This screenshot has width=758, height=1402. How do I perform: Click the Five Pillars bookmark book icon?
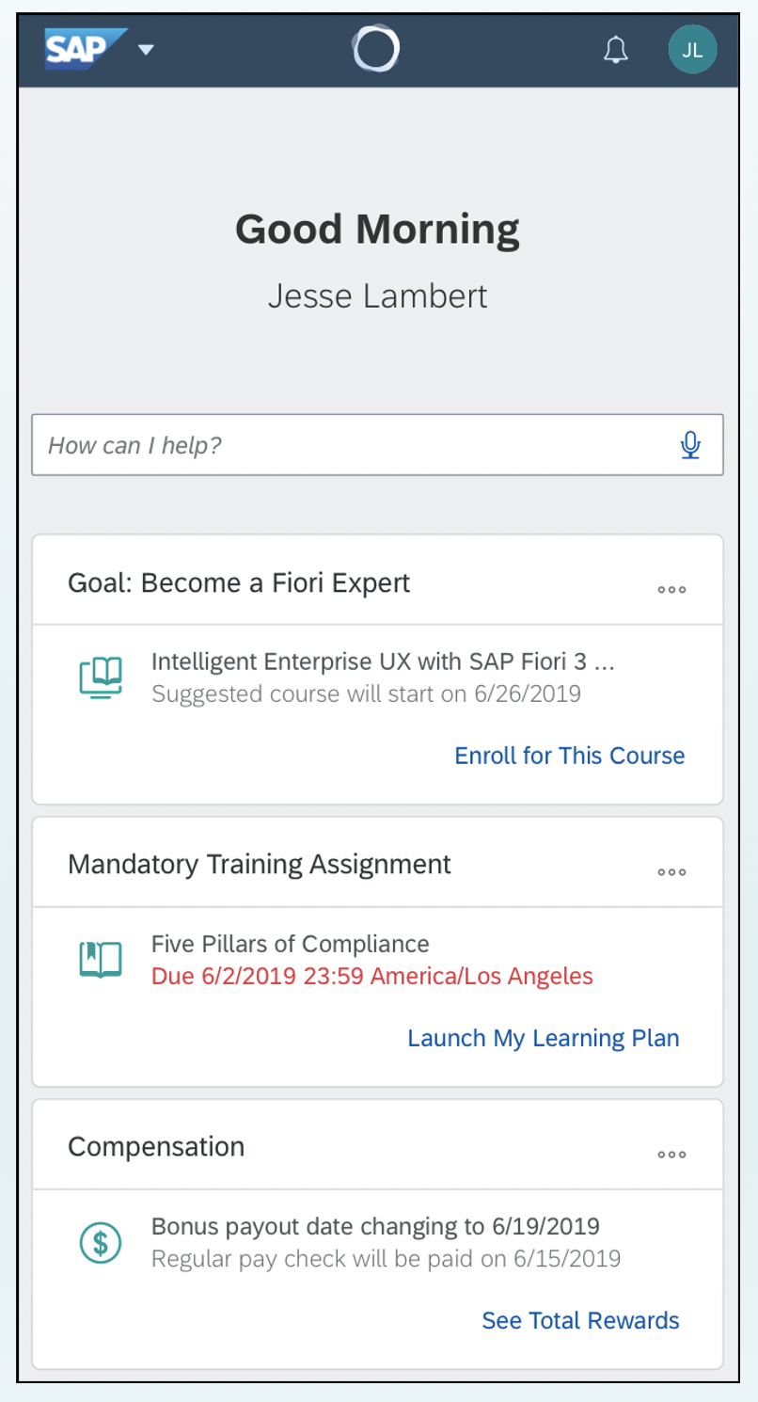point(101,960)
